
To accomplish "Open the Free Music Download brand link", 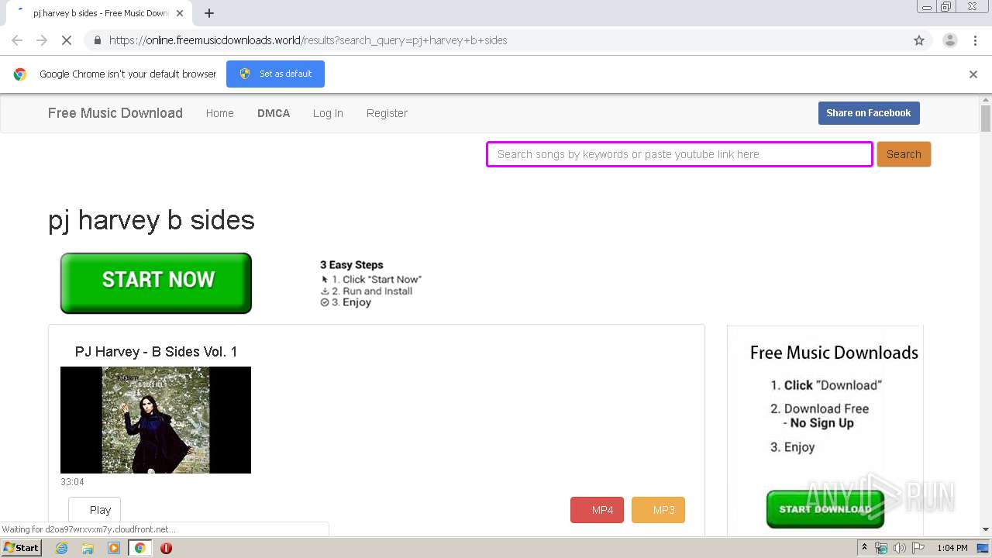I will point(115,113).
